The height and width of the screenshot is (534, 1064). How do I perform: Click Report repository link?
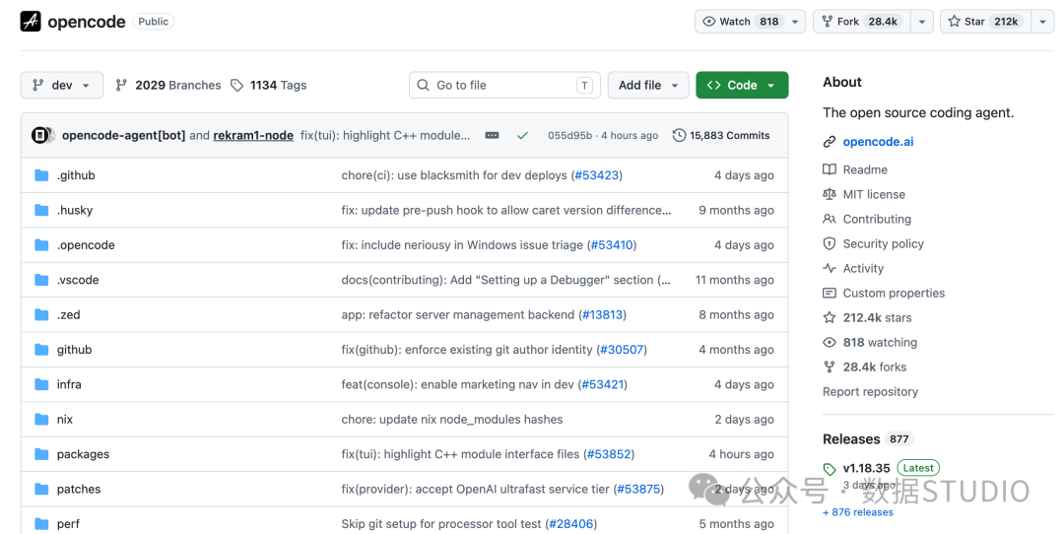[870, 391]
